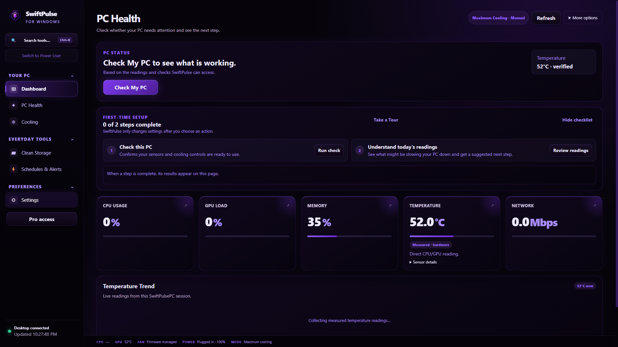Screen dimensions: 618x347
Task: Click the Schedules & Alerts lightning icon
Action: 14,169
